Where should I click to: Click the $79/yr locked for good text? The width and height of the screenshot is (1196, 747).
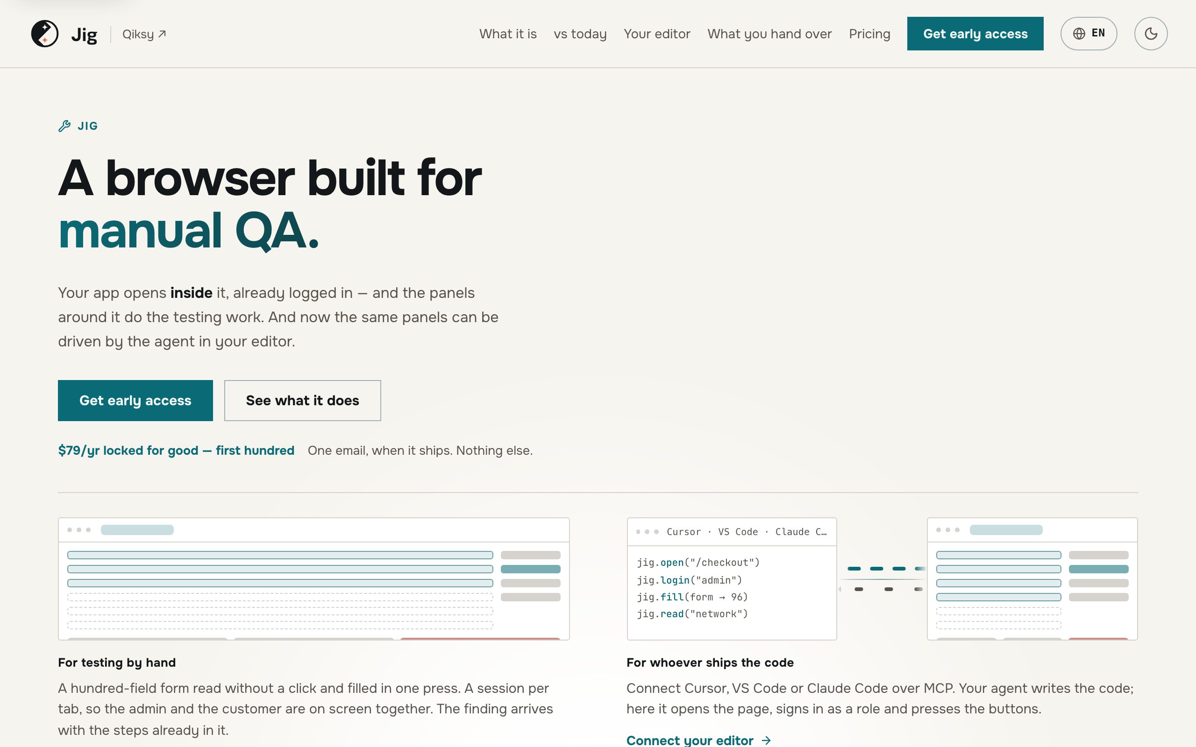pyautogui.click(x=176, y=451)
